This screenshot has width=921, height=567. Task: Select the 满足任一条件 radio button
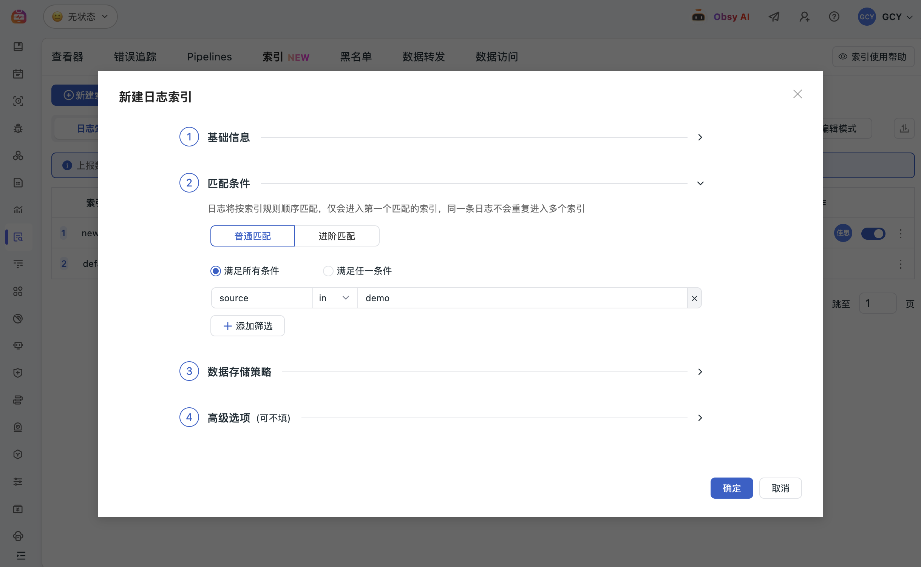[x=328, y=271]
